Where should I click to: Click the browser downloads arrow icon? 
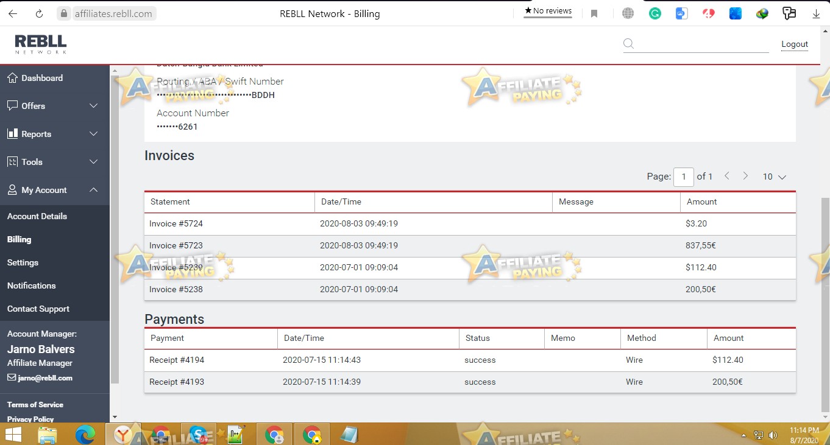(816, 13)
